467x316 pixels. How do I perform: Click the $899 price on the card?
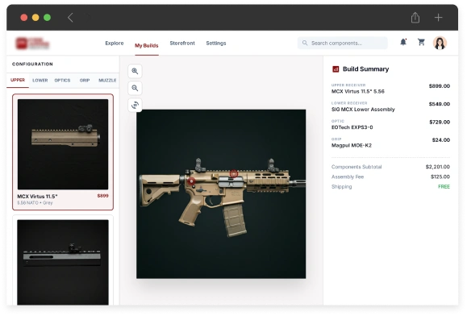coord(102,196)
